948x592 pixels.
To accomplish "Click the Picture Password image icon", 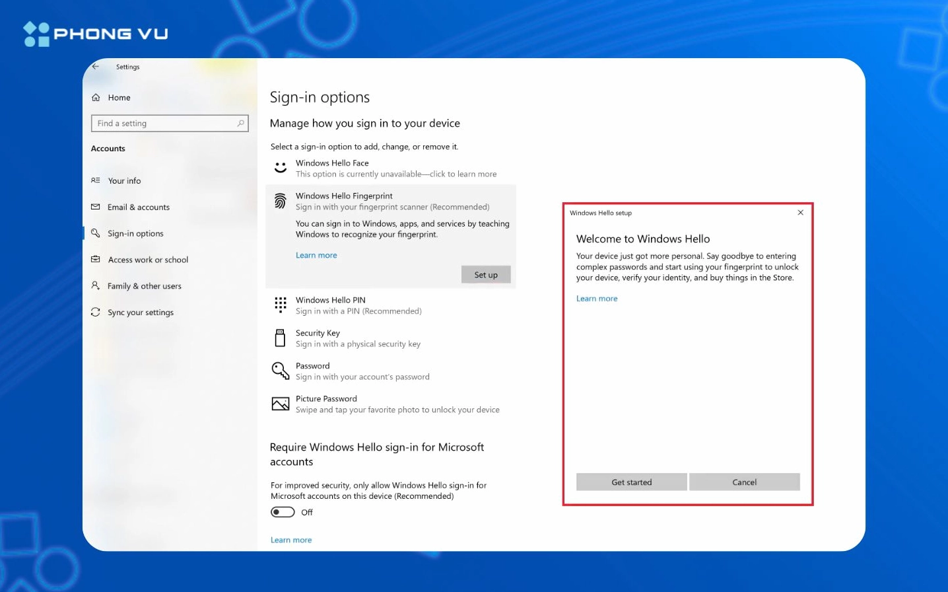I will point(281,404).
